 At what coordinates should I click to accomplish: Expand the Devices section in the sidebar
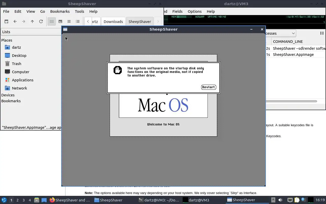click(8, 95)
